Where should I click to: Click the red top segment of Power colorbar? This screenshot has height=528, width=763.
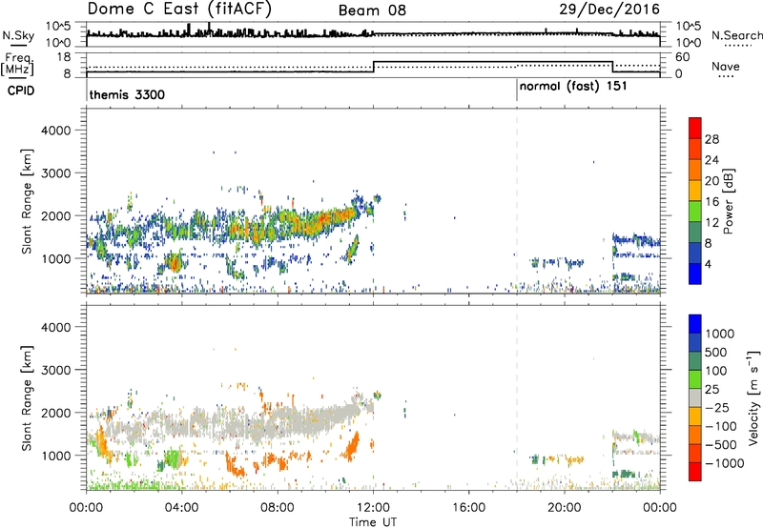click(695, 128)
